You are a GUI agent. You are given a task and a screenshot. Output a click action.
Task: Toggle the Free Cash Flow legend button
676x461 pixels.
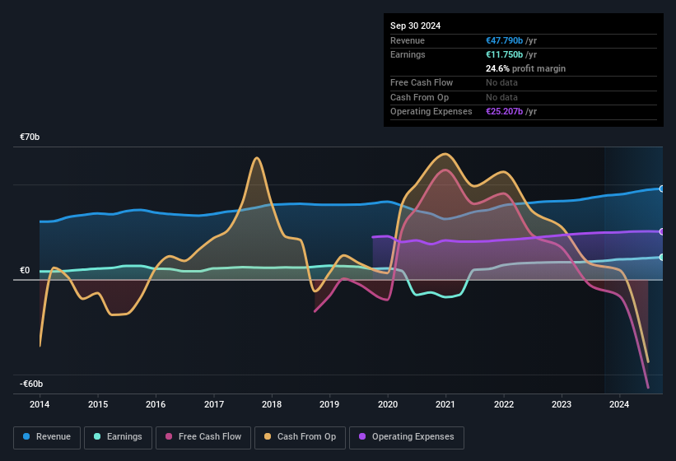pyautogui.click(x=203, y=437)
